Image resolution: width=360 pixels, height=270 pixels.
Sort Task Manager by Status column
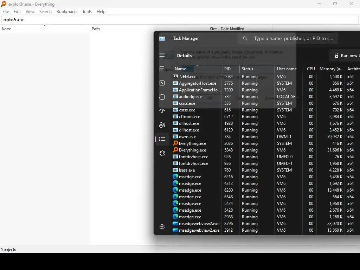point(257,69)
